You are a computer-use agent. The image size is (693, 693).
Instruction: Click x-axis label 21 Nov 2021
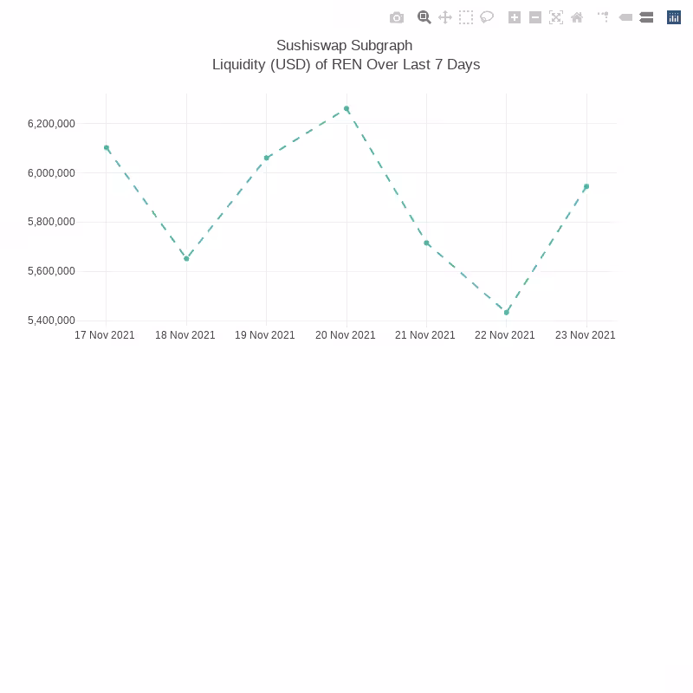(x=424, y=335)
